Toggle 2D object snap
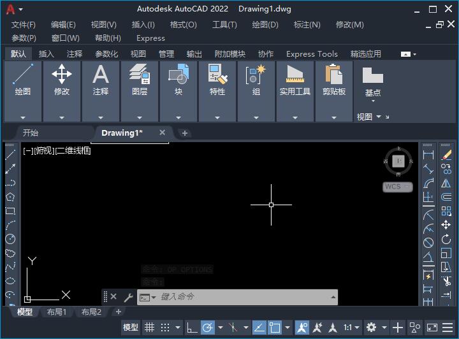The width and height of the screenshot is (459, 339). [x=275, y=328]
